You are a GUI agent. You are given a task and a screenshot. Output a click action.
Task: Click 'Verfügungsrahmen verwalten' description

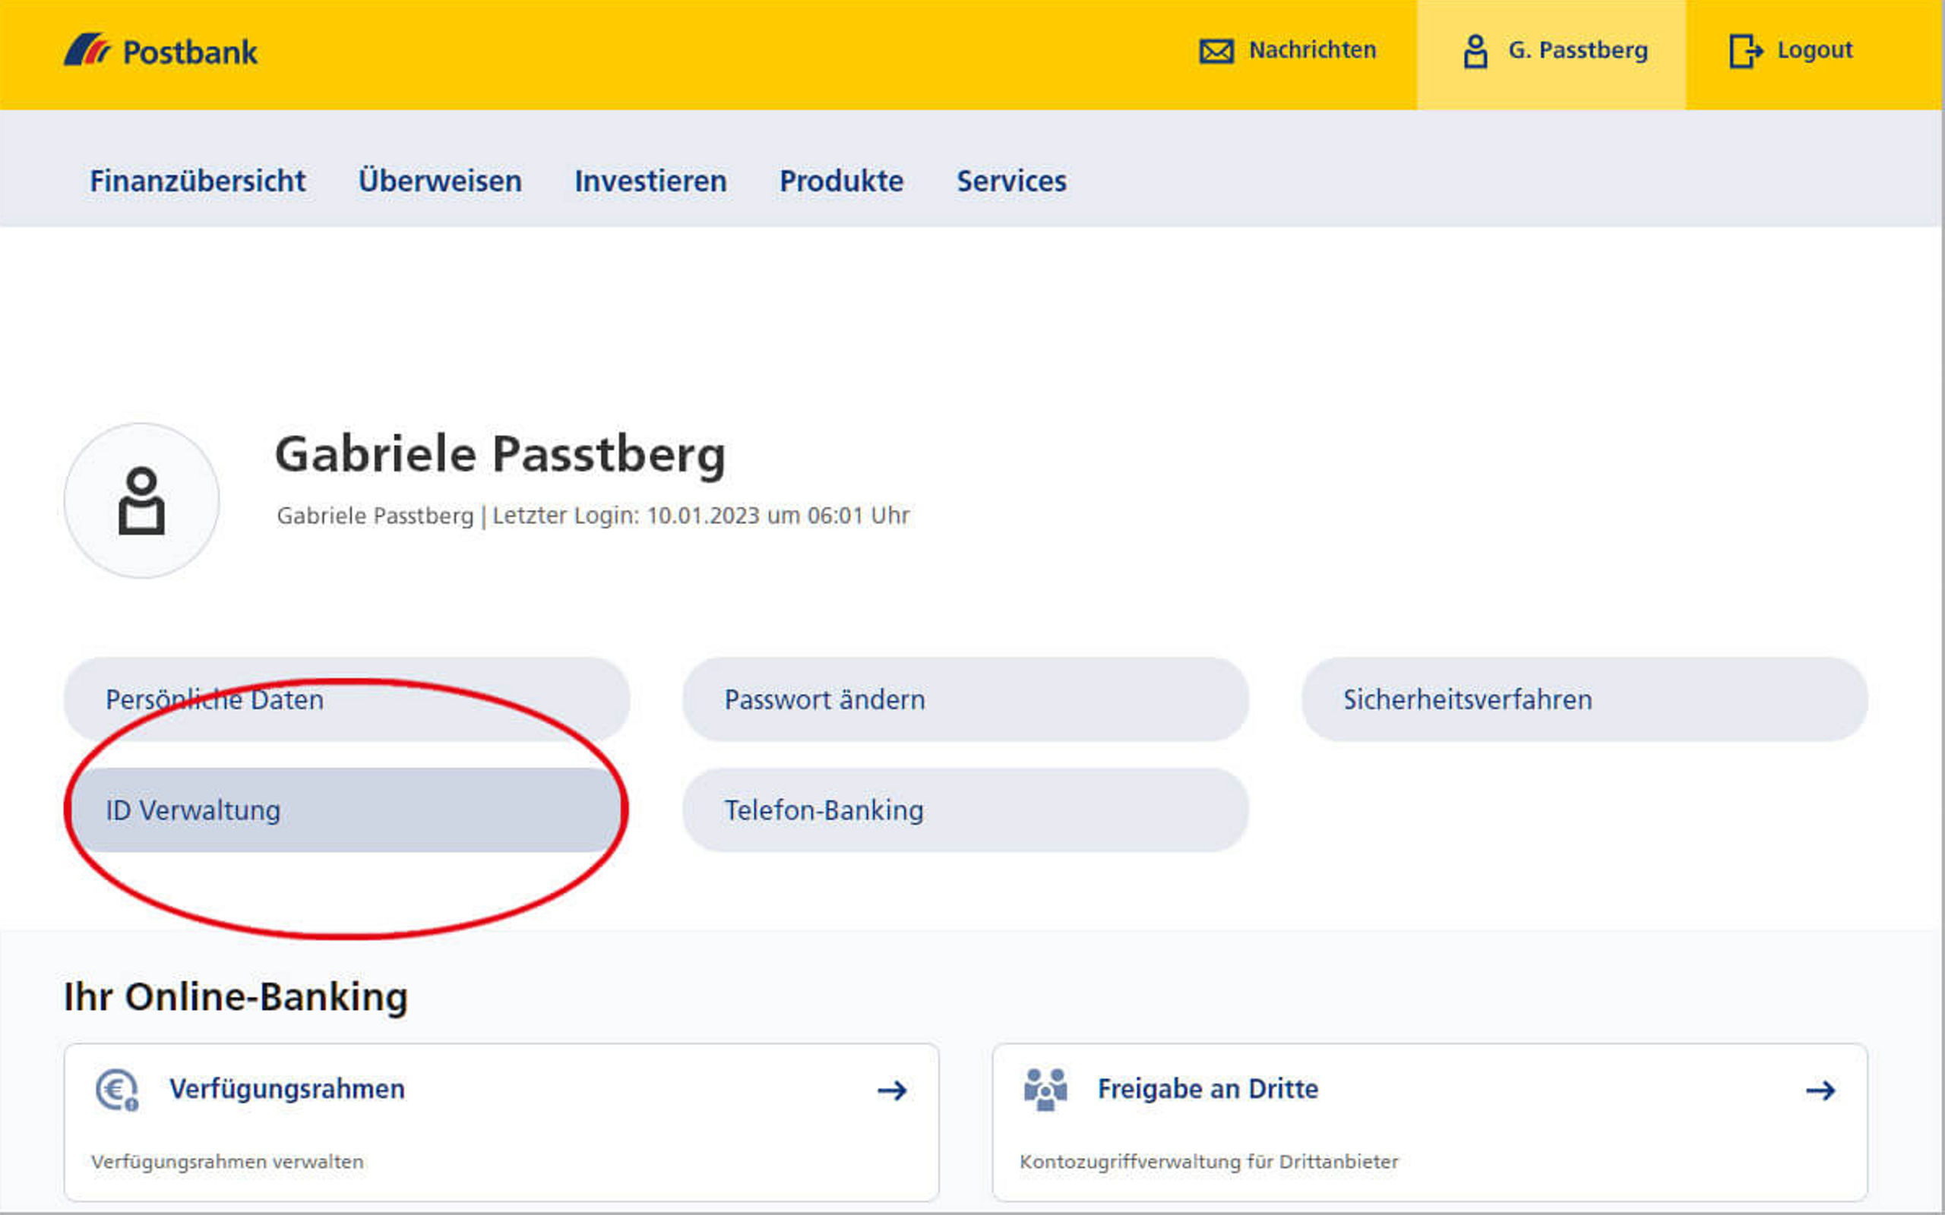227,1162
